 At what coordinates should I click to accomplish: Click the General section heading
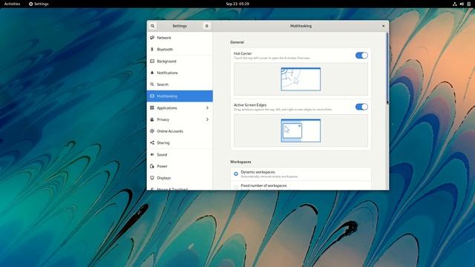pos(237,42)
